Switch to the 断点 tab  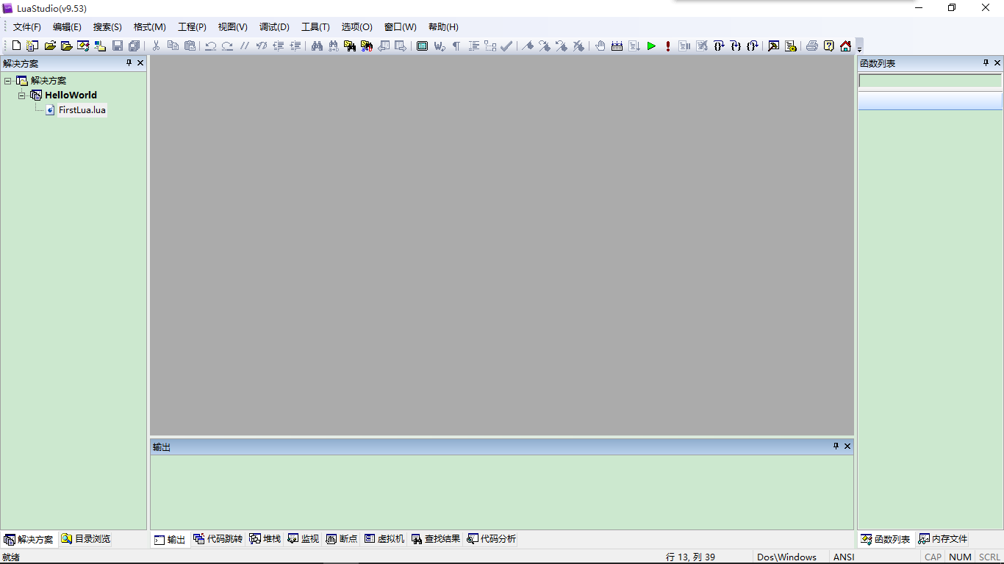341,539
